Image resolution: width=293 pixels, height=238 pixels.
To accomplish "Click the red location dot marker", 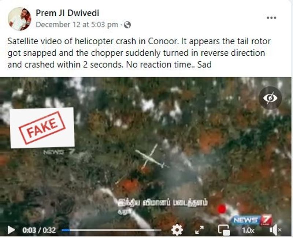I will pyautogui.click(x=222, y=209).
